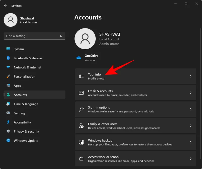The height and width of the screenshot is (169, 202).
Task: Click the OneDrive cloud icon
Action: click(79, 57)
